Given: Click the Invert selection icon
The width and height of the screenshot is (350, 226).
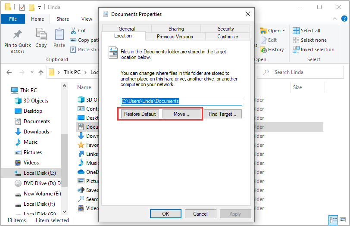Looking at the screenshot, I should pos(296,50).
